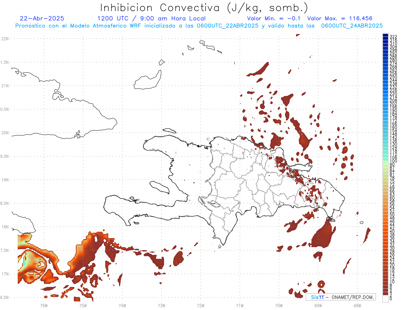The image size is (401, 310).
Task: Click the 73W longitude label
Action: point(161,305)
